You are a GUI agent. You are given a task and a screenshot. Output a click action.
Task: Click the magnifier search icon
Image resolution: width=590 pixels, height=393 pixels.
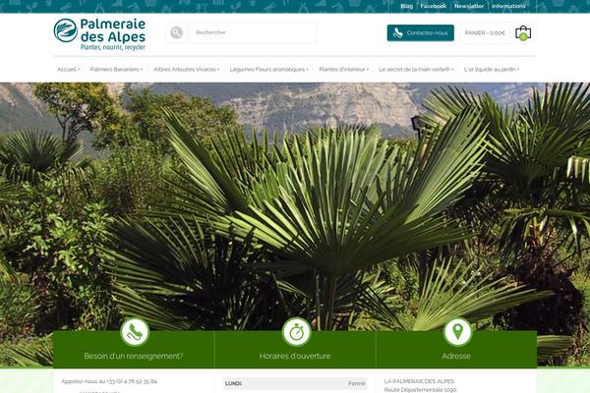tap(176, 32)
